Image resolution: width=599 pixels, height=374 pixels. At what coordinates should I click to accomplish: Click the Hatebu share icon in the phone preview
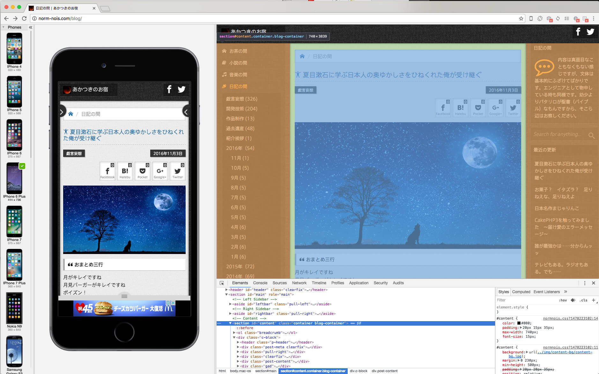[125, 171]
